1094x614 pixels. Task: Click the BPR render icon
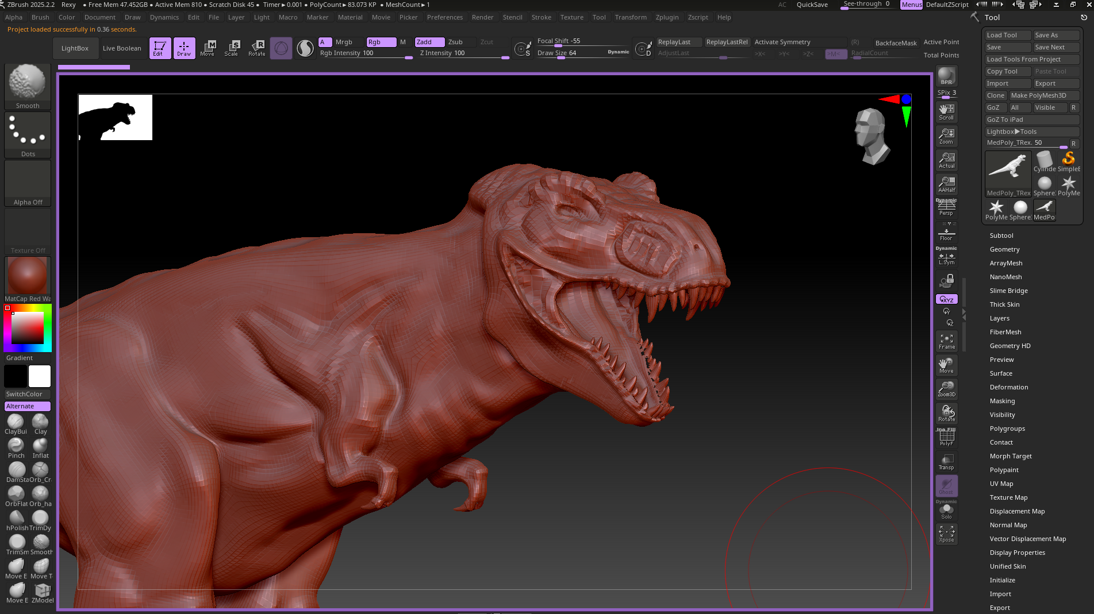946,76
